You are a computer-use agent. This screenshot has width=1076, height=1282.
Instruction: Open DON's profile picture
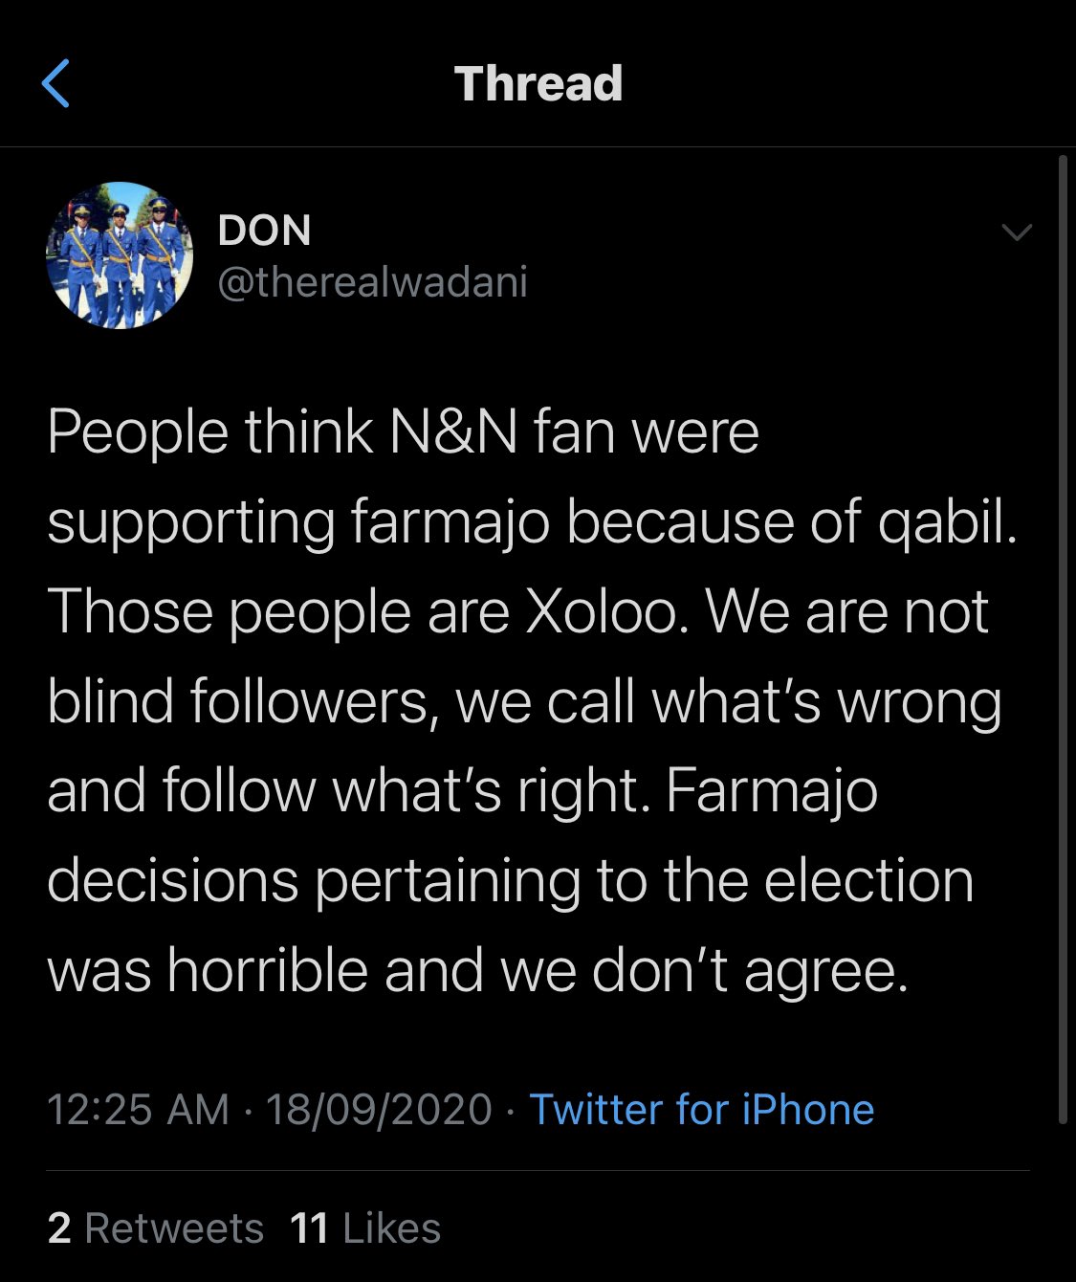[x=120, y=254]
